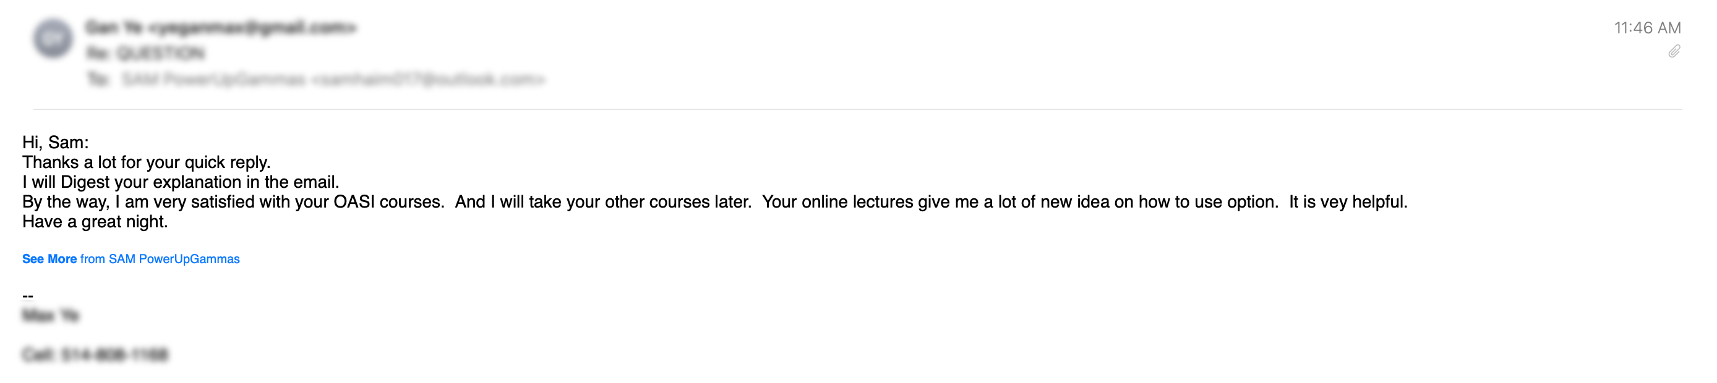The height and width of the screenshot is (383, 1717).
Task: Click the To: label in the header
Action: tap(98, 80)
